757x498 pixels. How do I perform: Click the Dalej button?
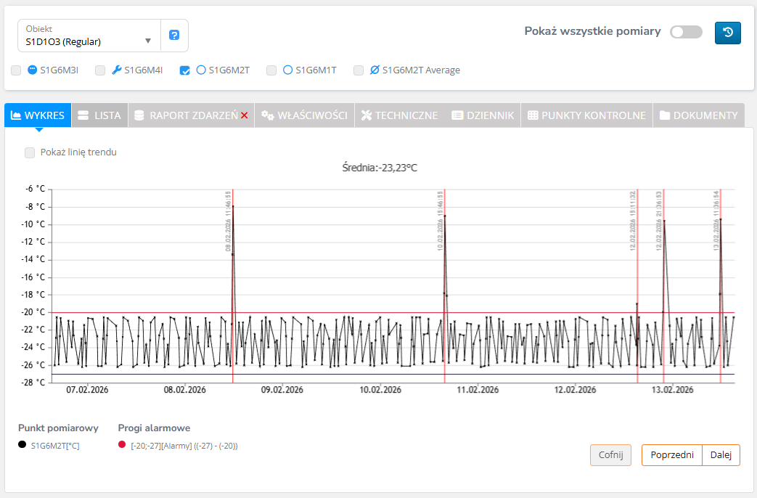pos(721,455)
